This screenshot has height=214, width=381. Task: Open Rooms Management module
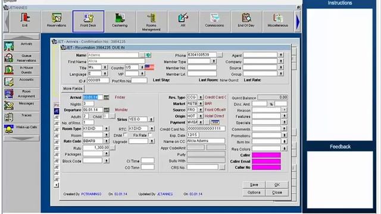151,21
